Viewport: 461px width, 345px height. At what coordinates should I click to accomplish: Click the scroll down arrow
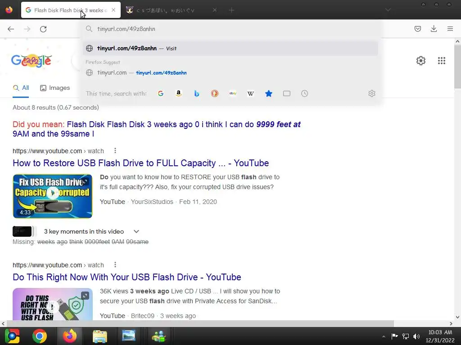coord(457,317)
